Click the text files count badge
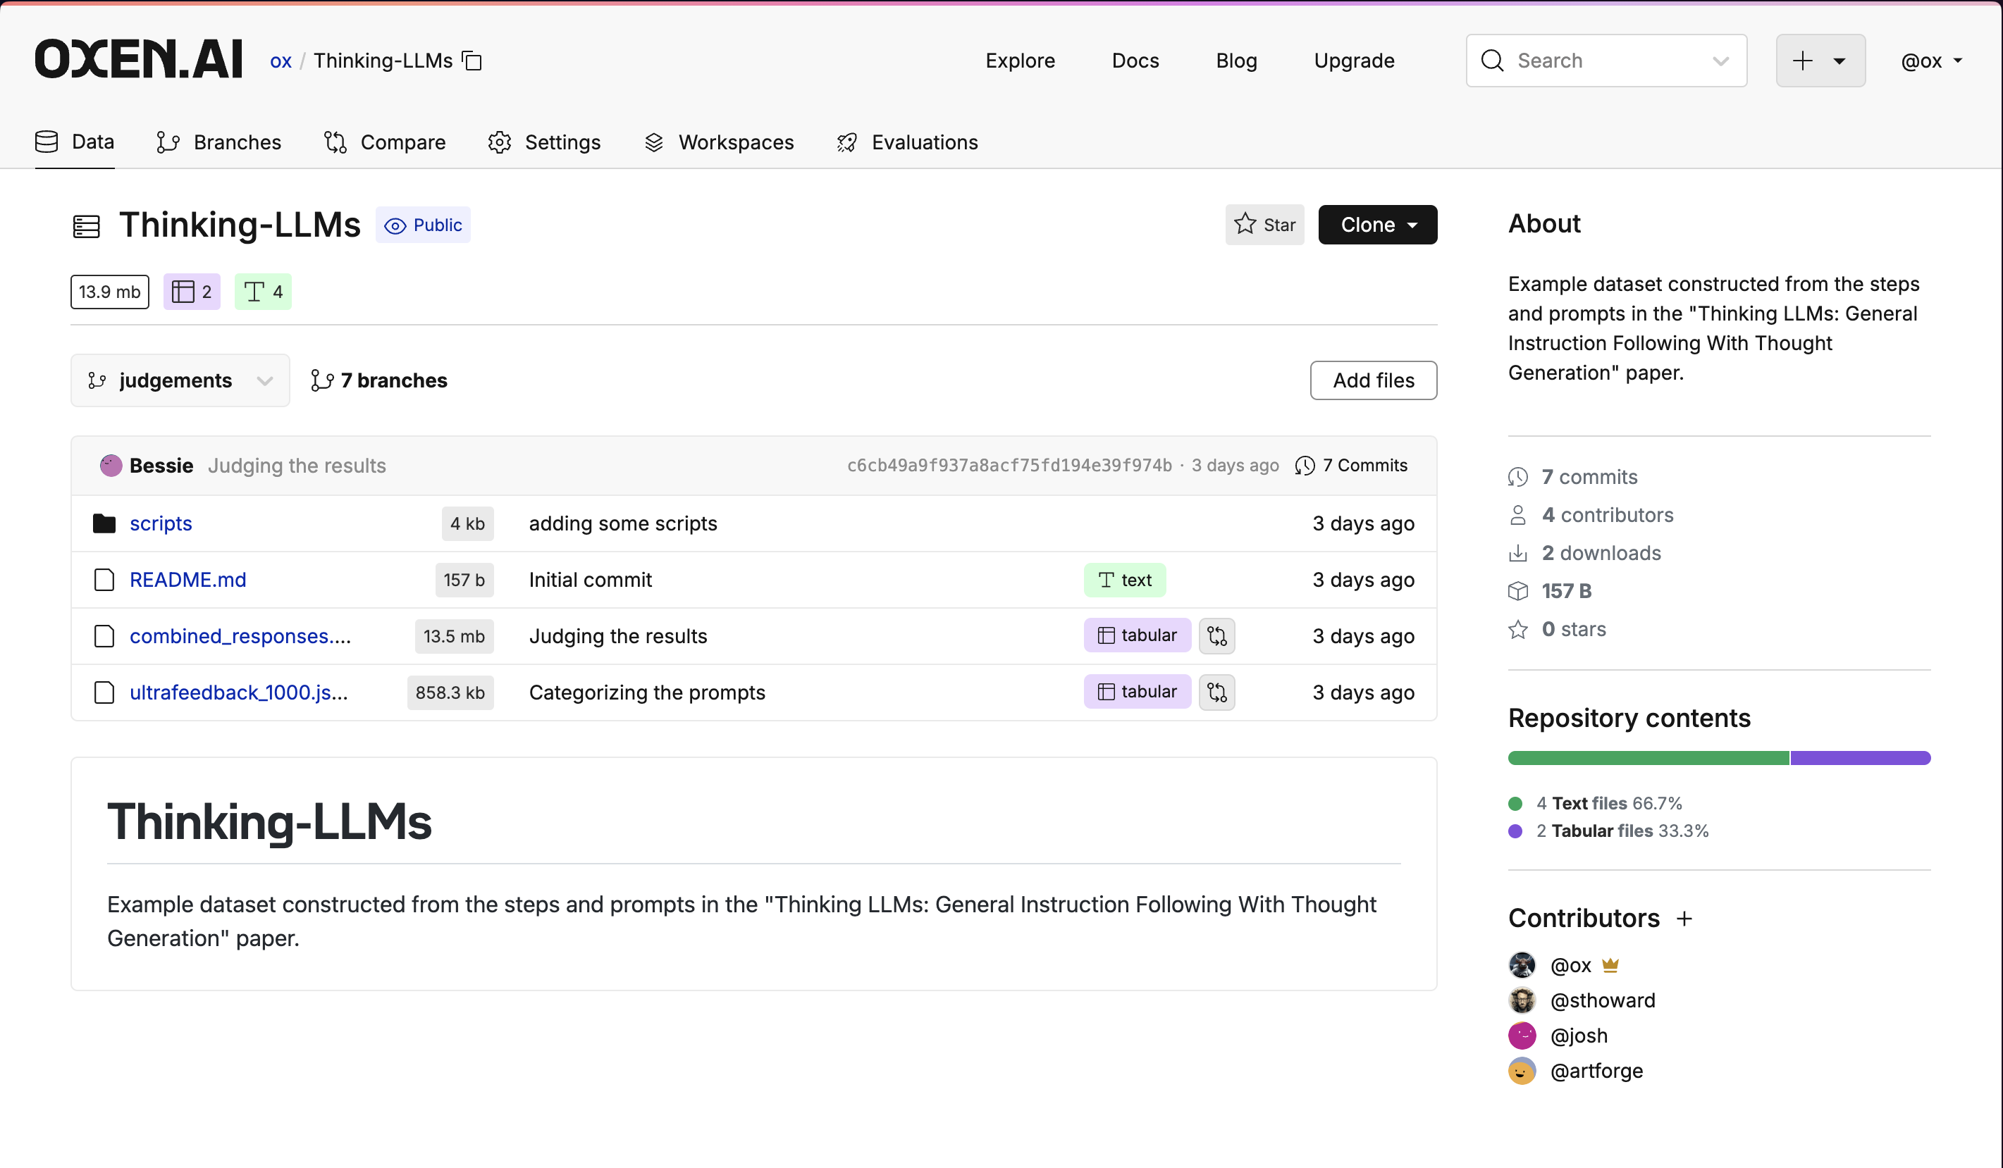 (263, 292)
